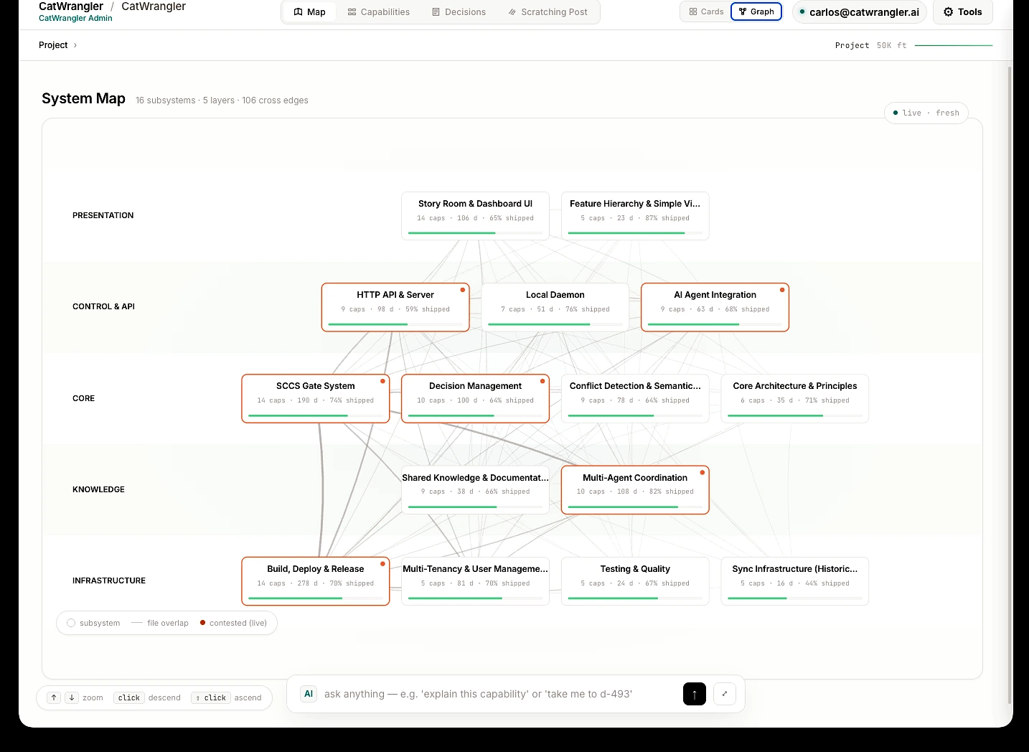Click the KNOWLEDGE layer label
Image resolution: width=1029 pixels, height=752 pixels.
coord(98,489)
